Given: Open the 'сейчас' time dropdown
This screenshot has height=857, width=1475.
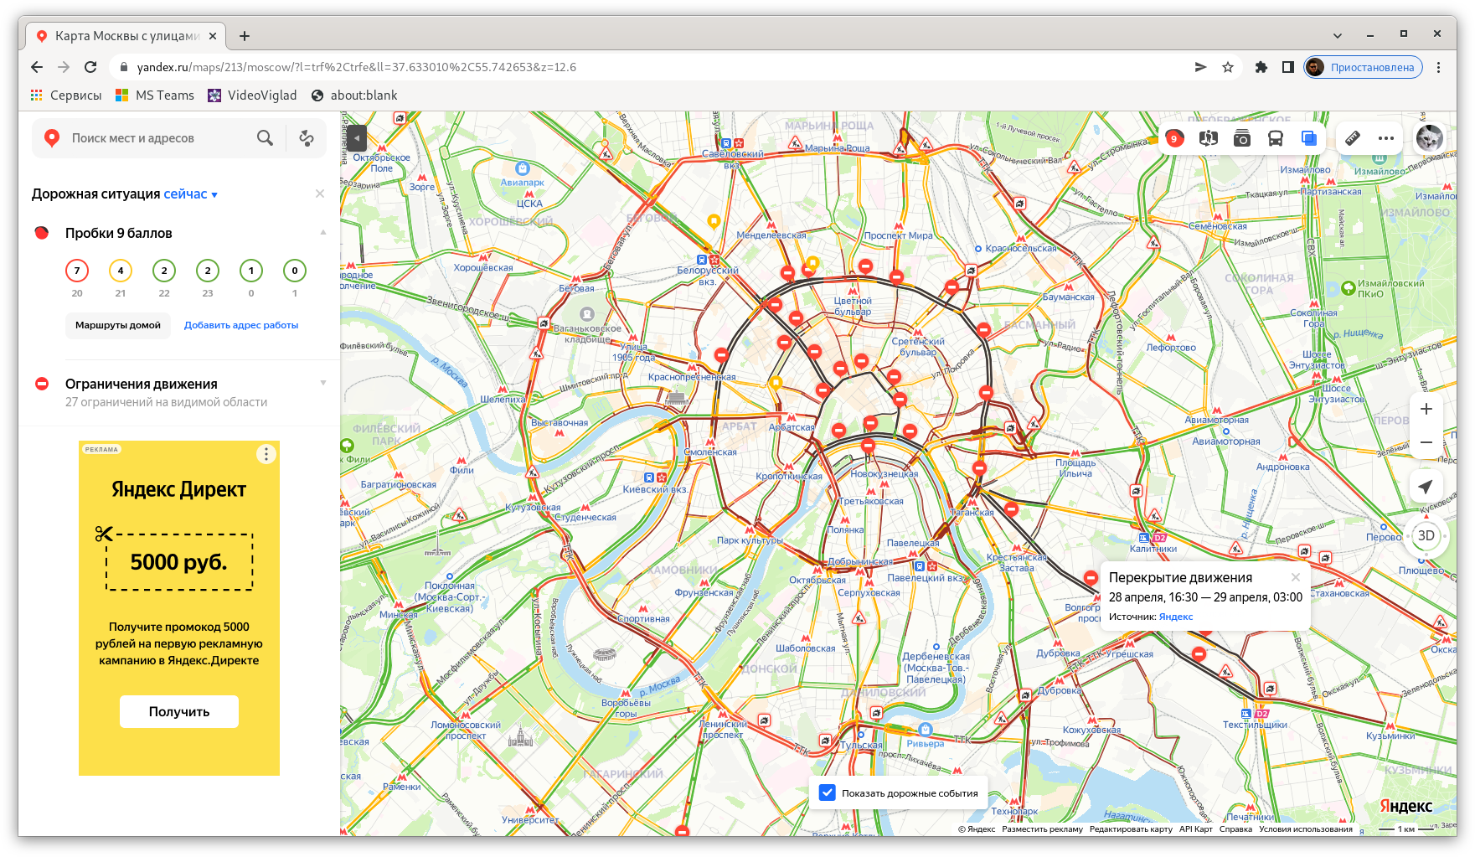Looking at the screenshot, I should [190, 194].
